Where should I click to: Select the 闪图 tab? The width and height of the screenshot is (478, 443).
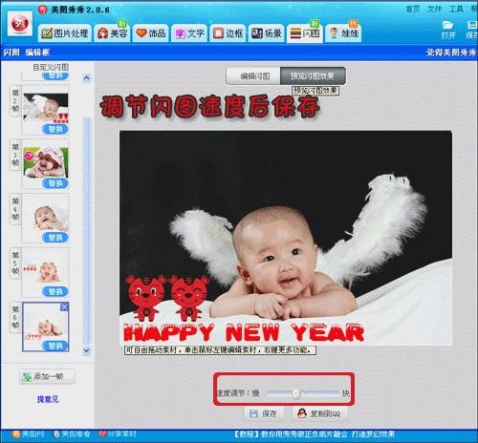click(305, 33)
